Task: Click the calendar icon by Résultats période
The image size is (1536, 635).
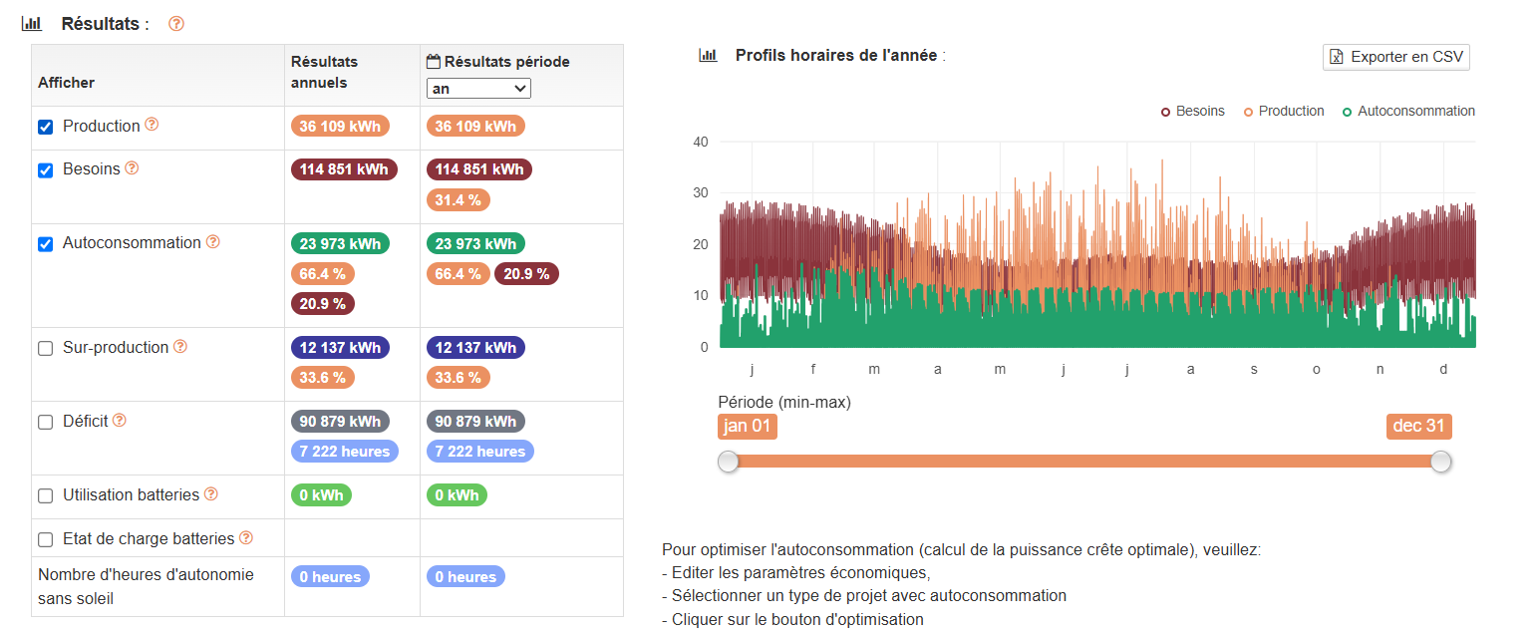Action: (x=434, y=62)
